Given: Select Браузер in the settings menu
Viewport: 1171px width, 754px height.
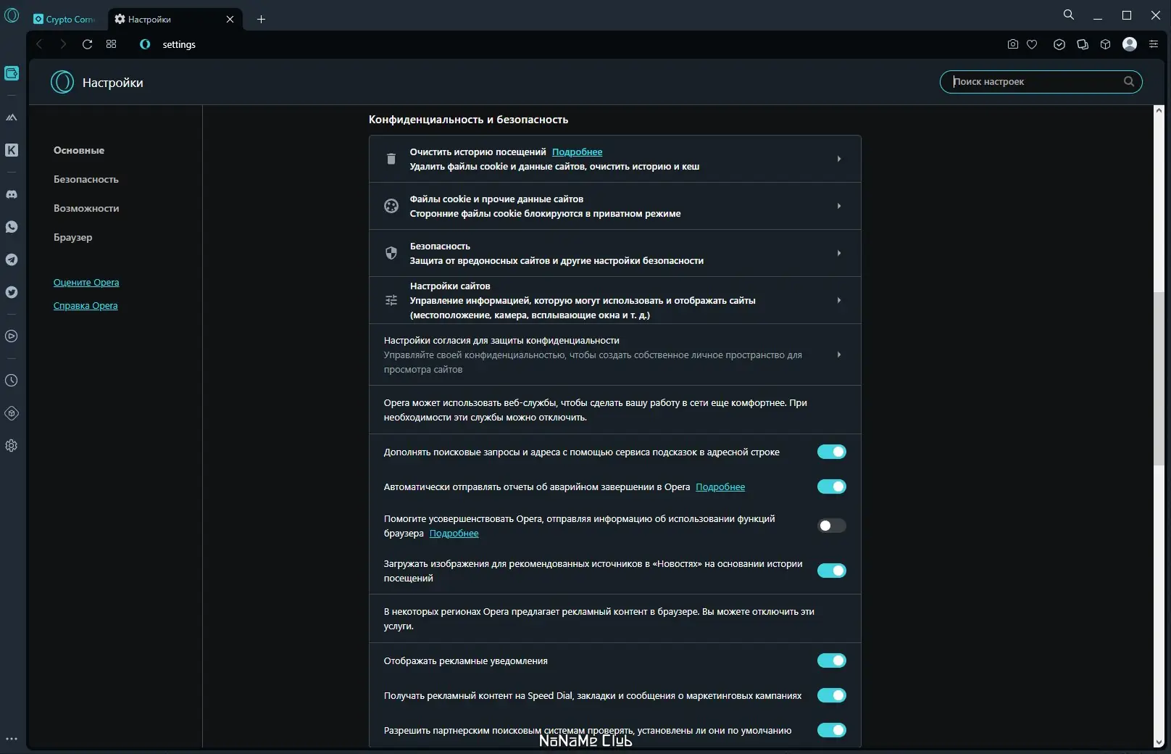Looking at the screenshot, I should pos(72,237).
